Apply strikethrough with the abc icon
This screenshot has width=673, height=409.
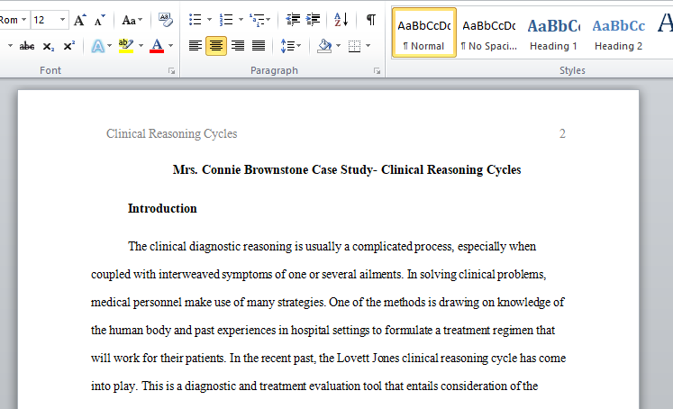tap(27, 46)
